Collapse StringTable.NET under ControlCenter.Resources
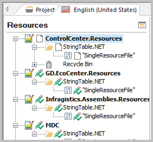Image resolution: width=153 pixels, height=142 pixels. [35, 47]
